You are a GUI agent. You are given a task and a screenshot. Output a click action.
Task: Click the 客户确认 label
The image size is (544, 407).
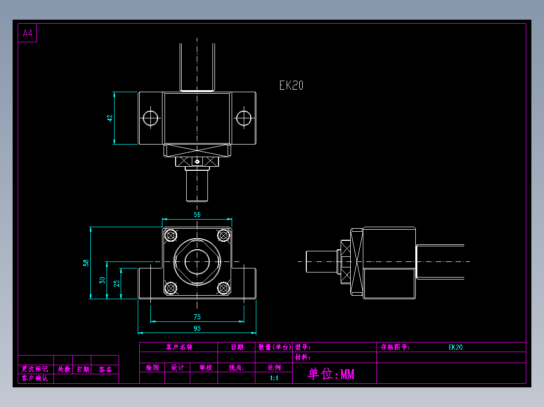coord(35,378)
